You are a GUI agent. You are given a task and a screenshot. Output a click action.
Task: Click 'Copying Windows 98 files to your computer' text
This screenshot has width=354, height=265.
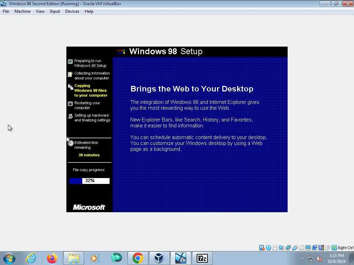point(91,90)
